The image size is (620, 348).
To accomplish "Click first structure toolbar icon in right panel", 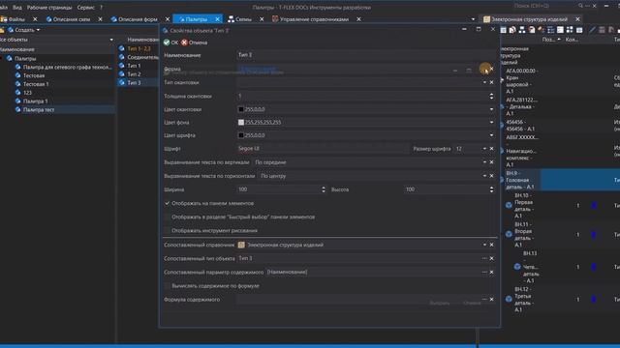I will [504, 30].
